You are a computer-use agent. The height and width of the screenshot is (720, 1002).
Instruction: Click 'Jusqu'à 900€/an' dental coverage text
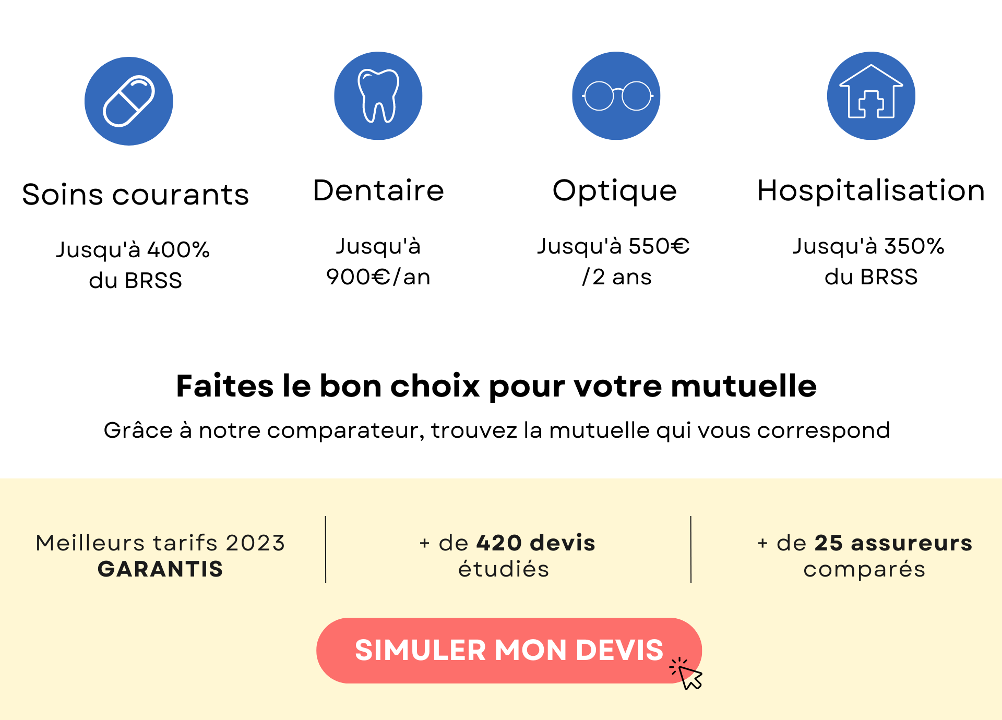(x=378, y=261)
